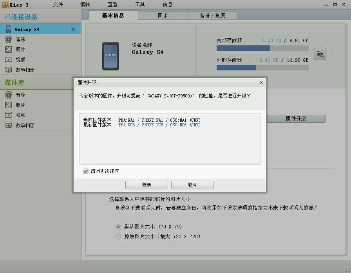Maximize the Kies 3 window
351x273 pixels.
(335, 4)
